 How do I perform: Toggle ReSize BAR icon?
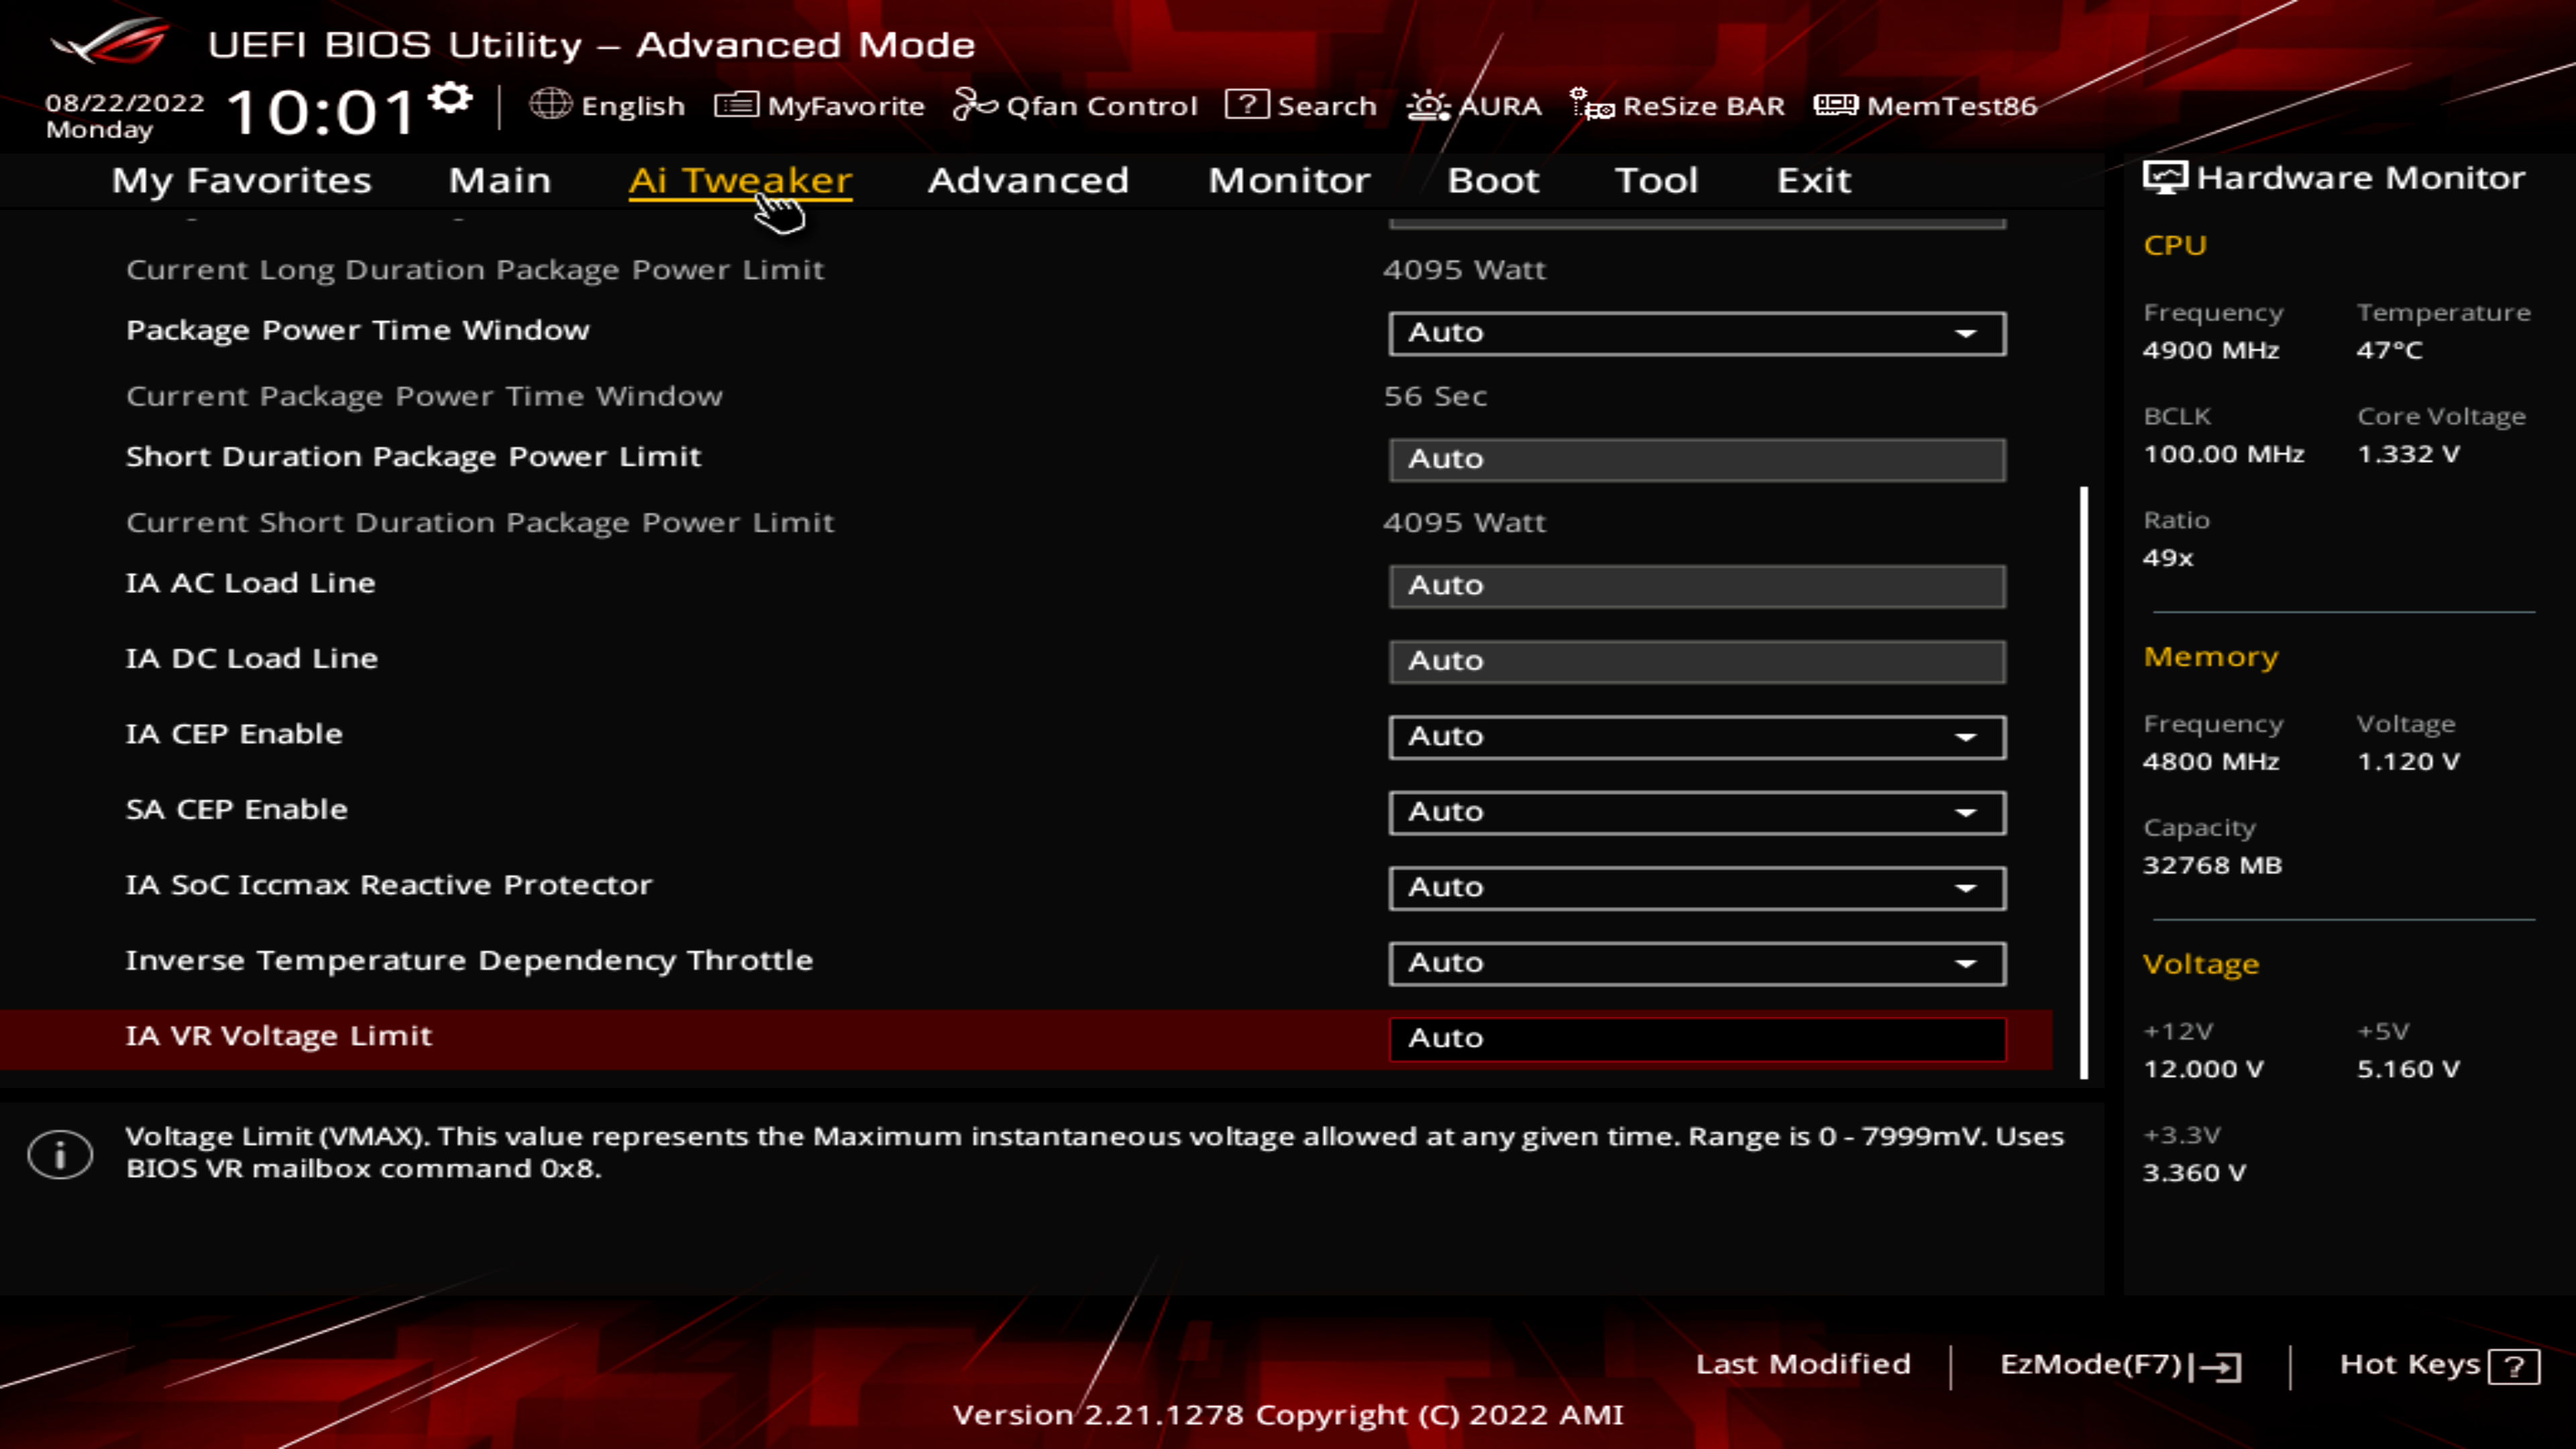(x=1591, y=104)
